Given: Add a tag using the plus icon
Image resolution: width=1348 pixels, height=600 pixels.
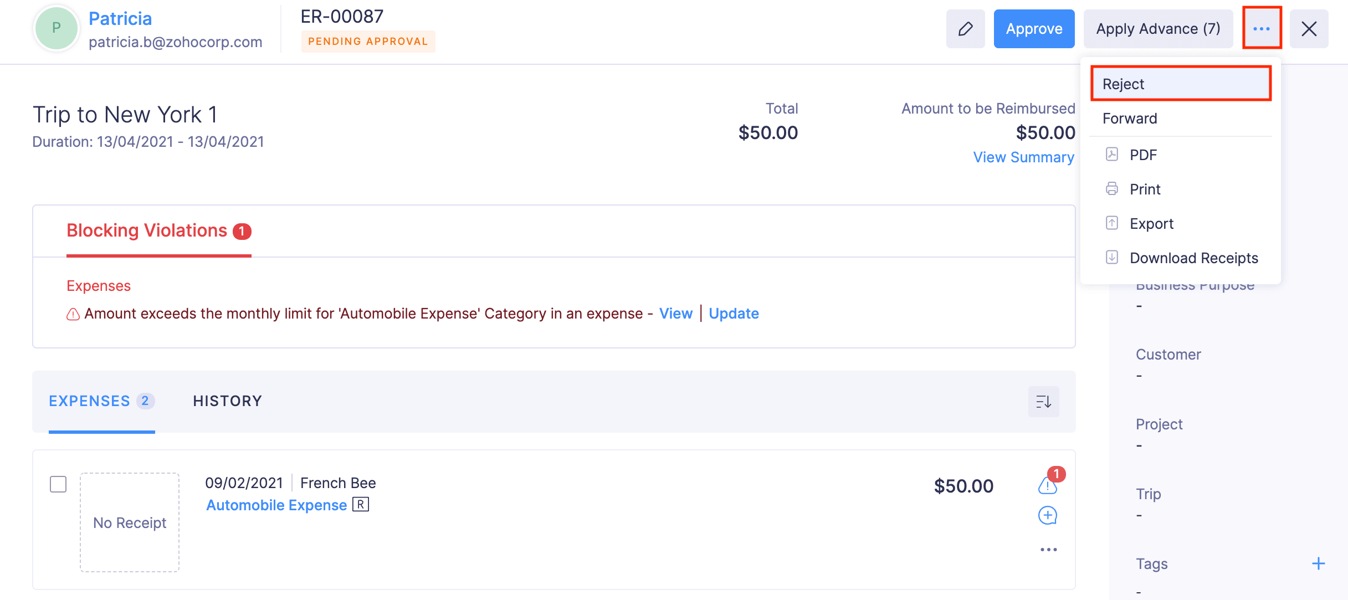Looking at the screenshot, I should coord(1318,564).
